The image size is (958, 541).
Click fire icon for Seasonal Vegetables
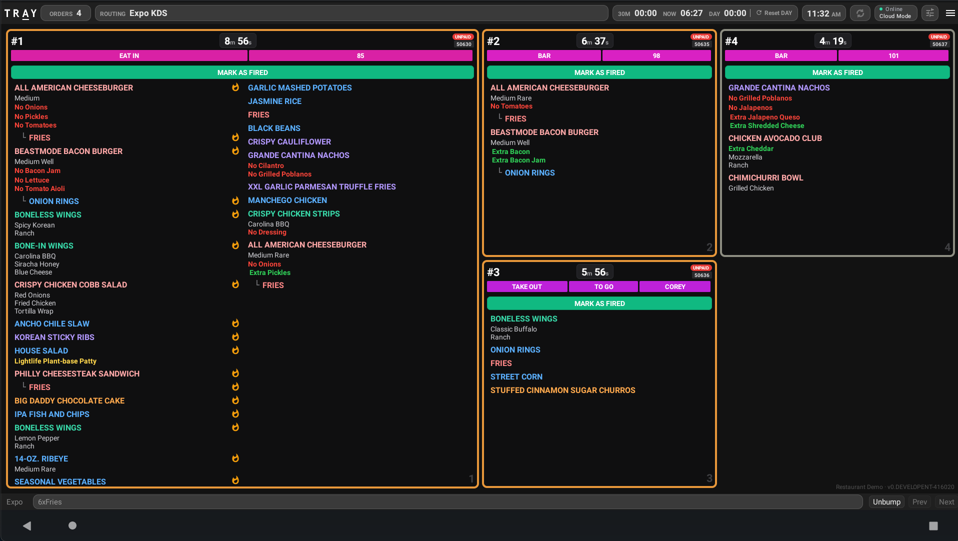click(235, 480)
